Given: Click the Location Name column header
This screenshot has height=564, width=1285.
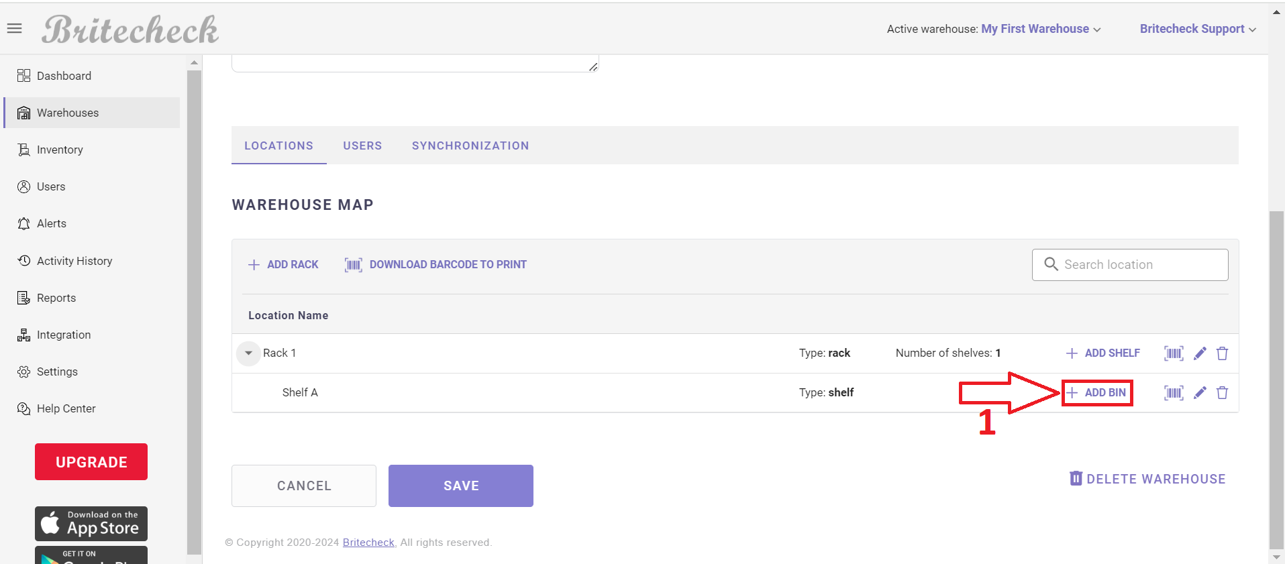Looking at the screenshot, I should point(289,315).
